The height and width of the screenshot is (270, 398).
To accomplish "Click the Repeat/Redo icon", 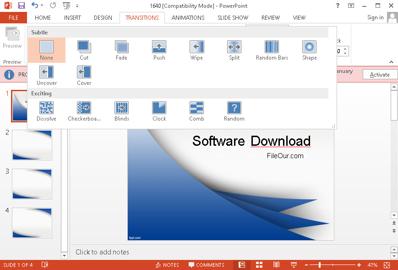I will tap(53, 6).
